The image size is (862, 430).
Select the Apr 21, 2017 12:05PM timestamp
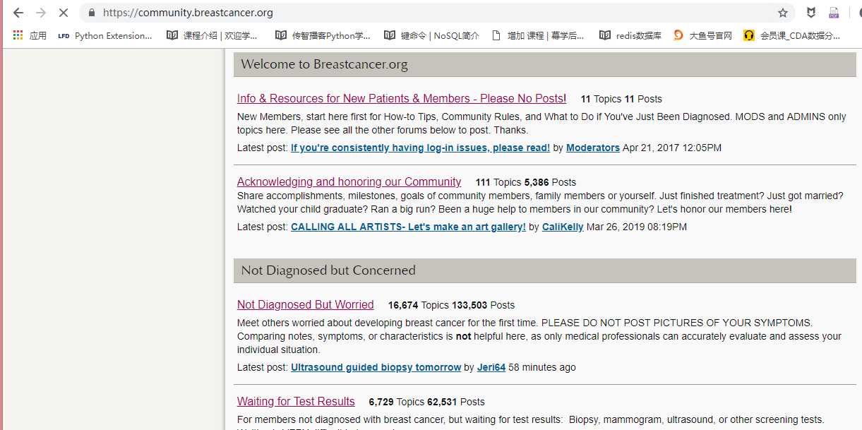point(672,148)
